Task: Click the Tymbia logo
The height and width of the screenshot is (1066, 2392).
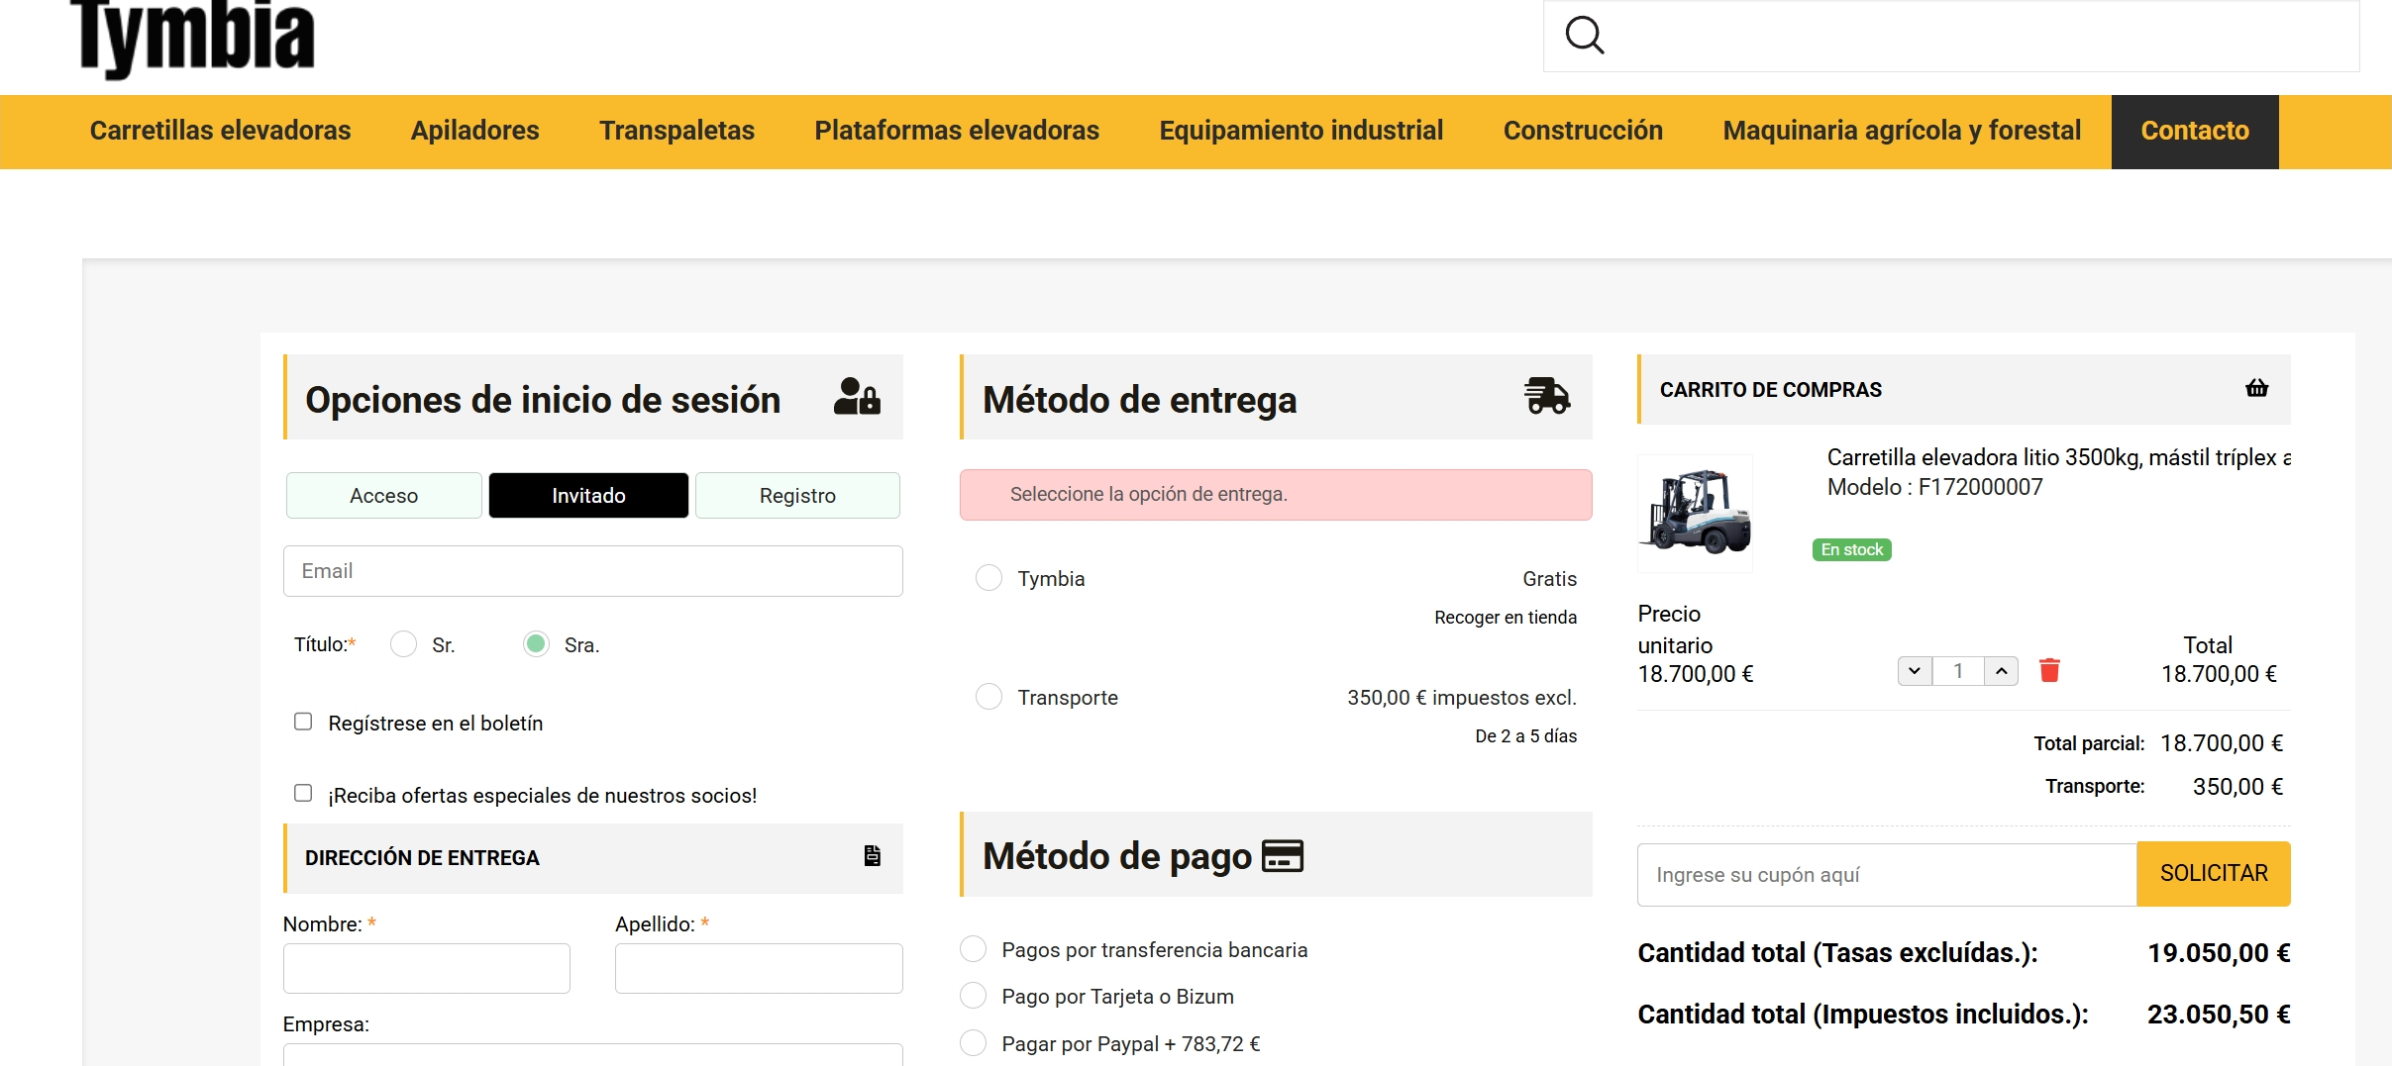Action: click(193, 38)
